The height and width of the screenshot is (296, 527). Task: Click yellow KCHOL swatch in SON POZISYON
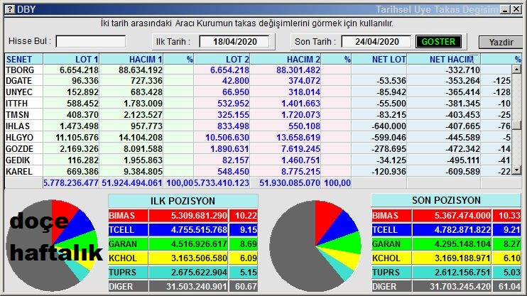tap(391, 258)
